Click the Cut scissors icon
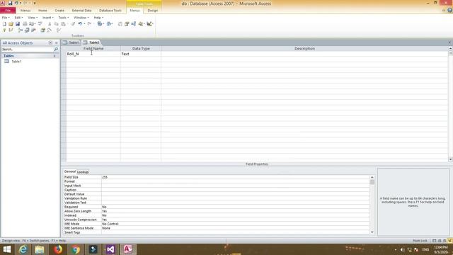Image resolution: width=453 pixels, height=255 pixels. point(50,24)
